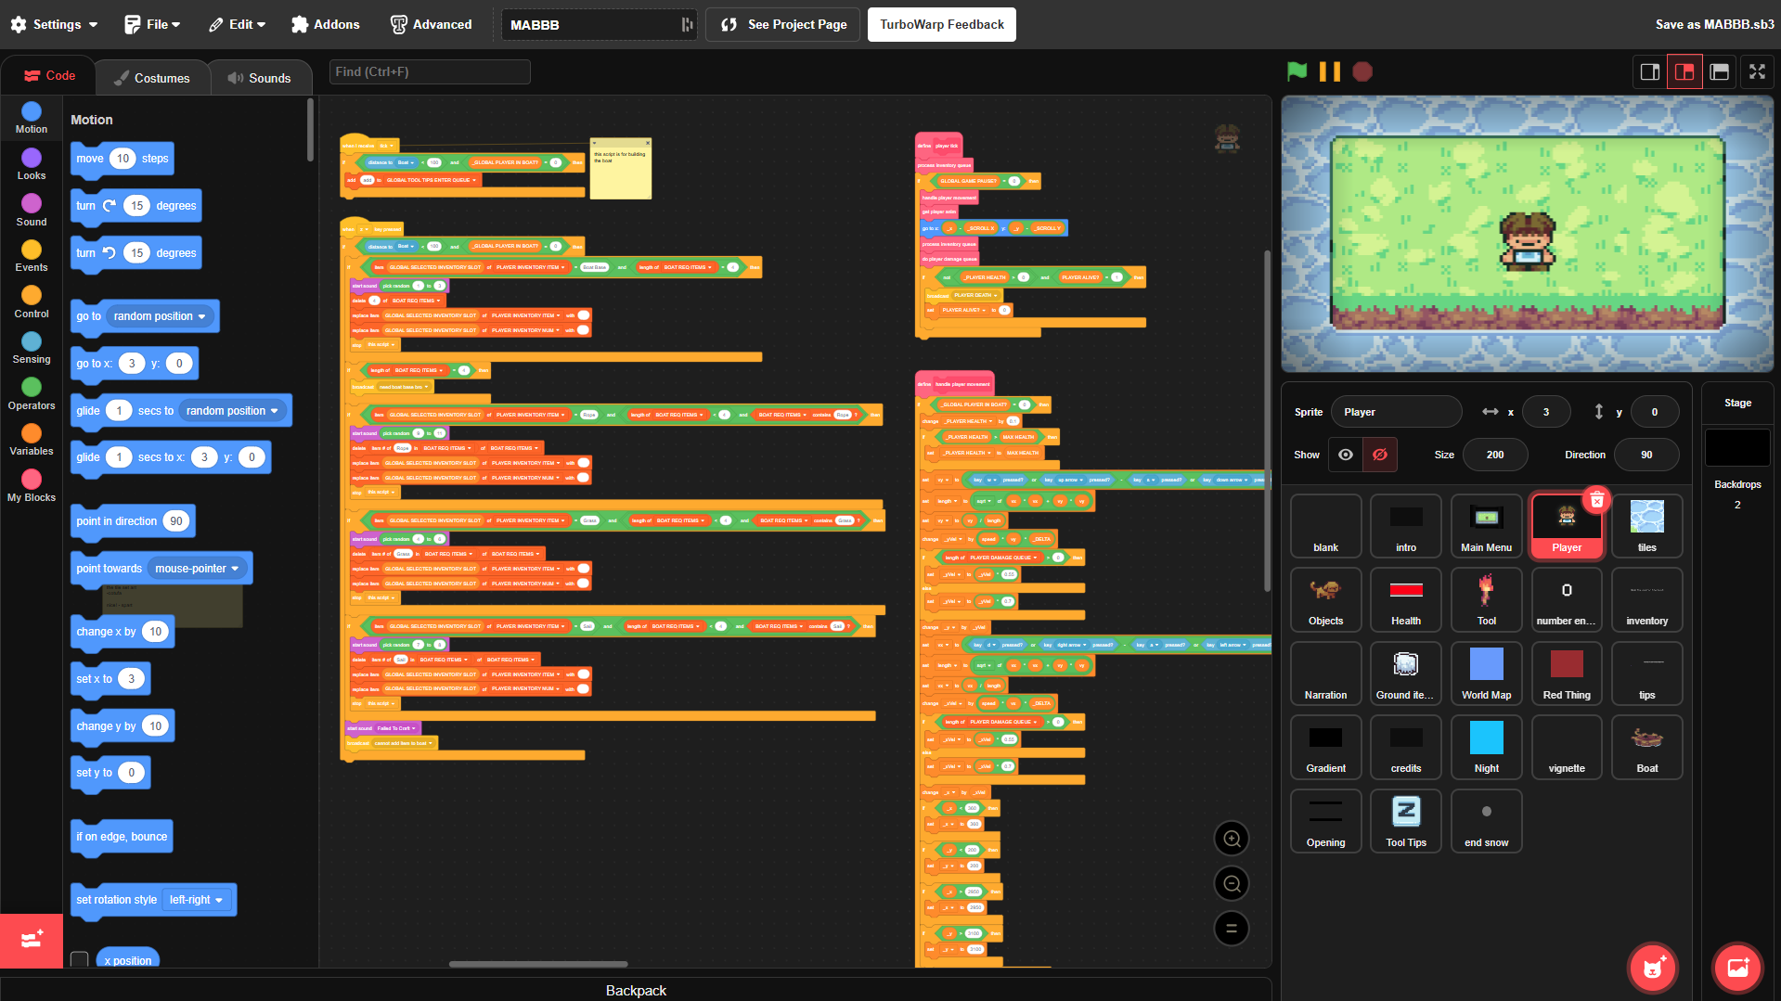Select the Variables block category
Viewport: 1781px width, 1001px height.
coord(32,440)
